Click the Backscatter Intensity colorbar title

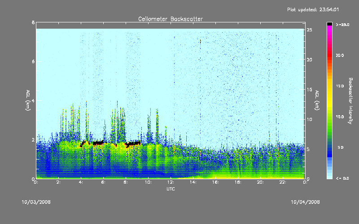350,101
